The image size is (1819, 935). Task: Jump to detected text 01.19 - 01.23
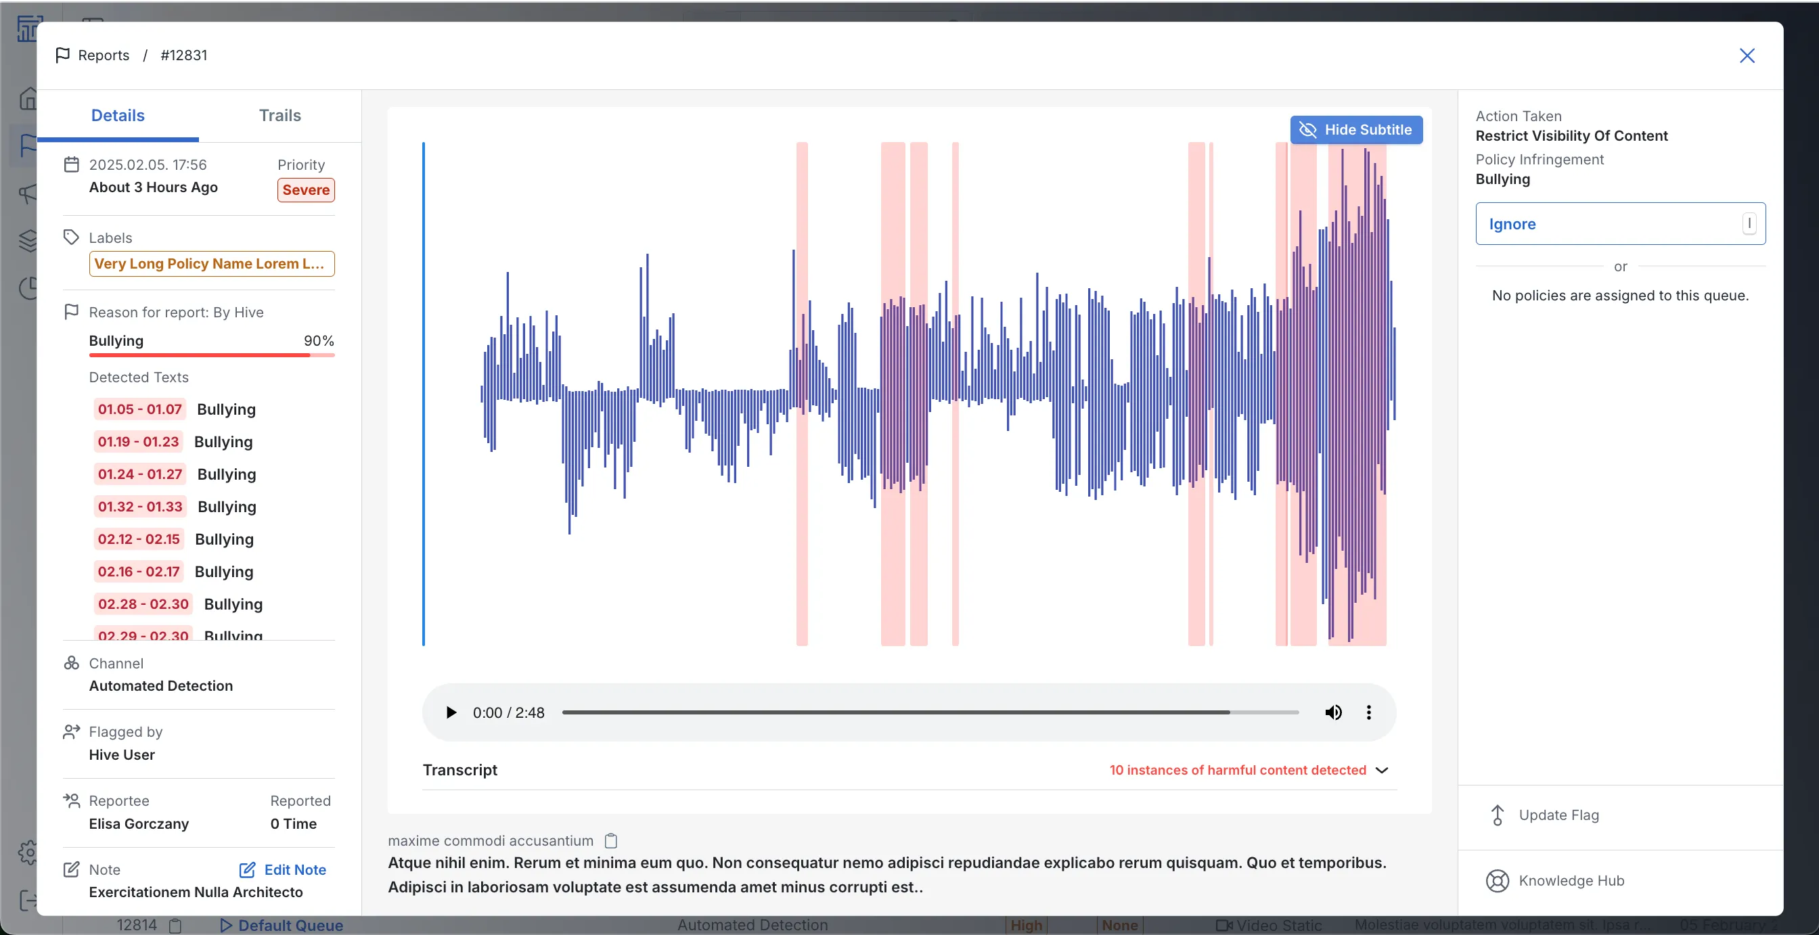pos(139,441)
